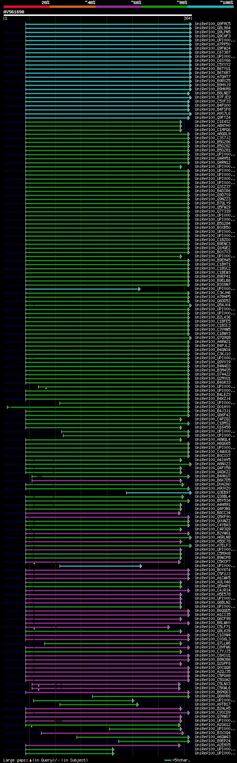Viewport: 237px width, 763px height.
Task: Select the UniRef100_A2QJ35 label
Action: pos(213,672)
